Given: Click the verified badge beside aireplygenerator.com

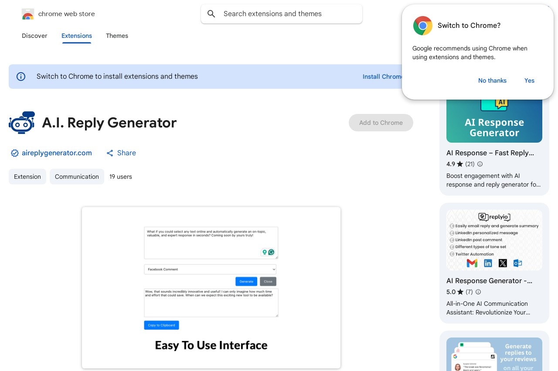Looking at the screenshot, I should (x=15, y=153).
